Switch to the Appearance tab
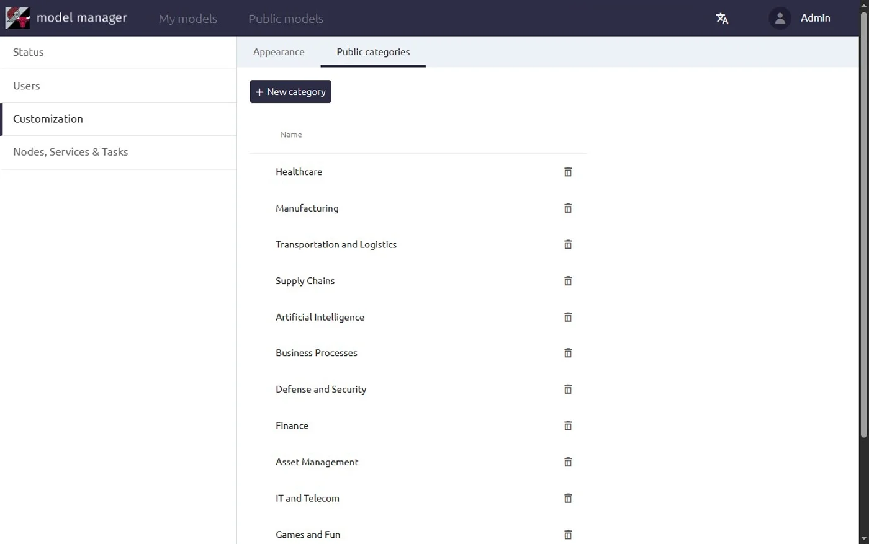Viewport: 869px width, 544px height. coord(279,52)
